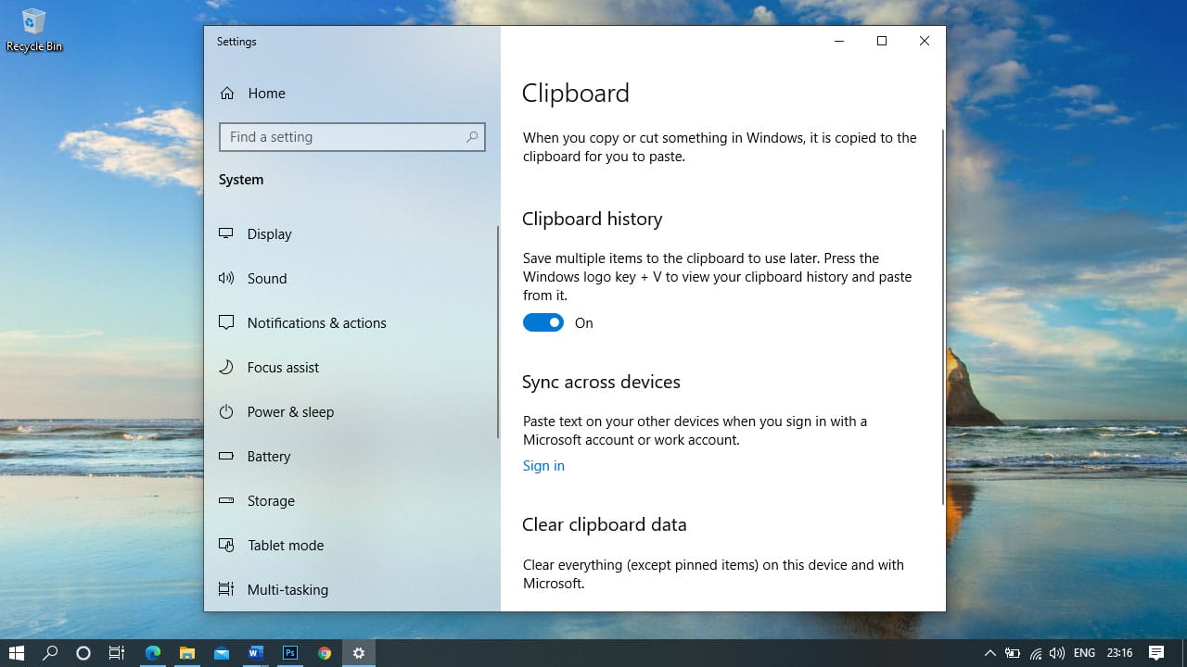This screenshot has width=1187, height=667.
Task: Go to Multi-tasking settings
Action: click(x=287, y=589)
